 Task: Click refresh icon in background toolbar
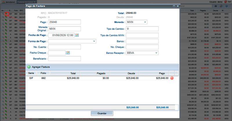click(x=221, y=6)
